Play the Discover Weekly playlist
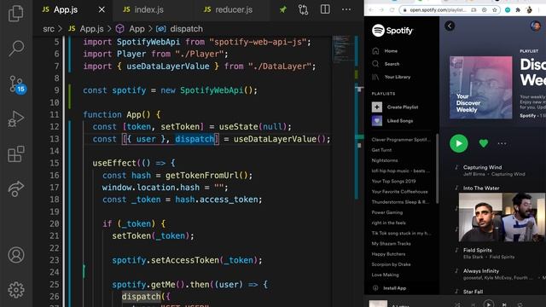546x307 pixels. (x=459, y=143)
